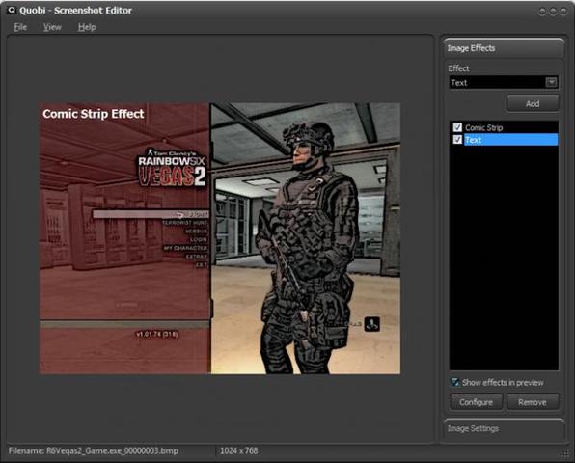Viewport: 575px width, 463px height.
Task: Close the Quobi window
Action: point(563,12)
